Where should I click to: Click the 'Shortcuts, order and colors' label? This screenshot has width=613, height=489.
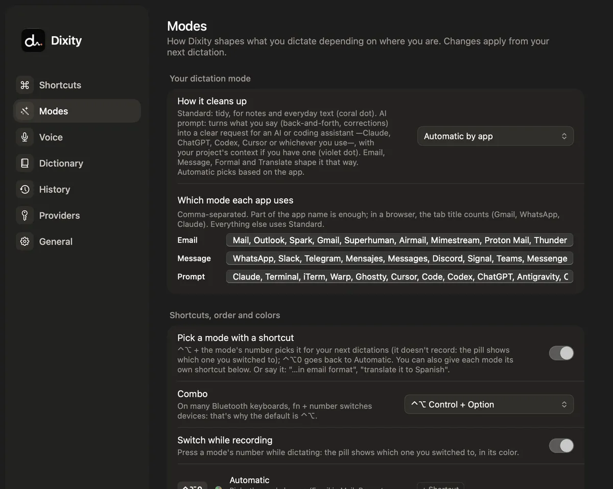point(225,315)
